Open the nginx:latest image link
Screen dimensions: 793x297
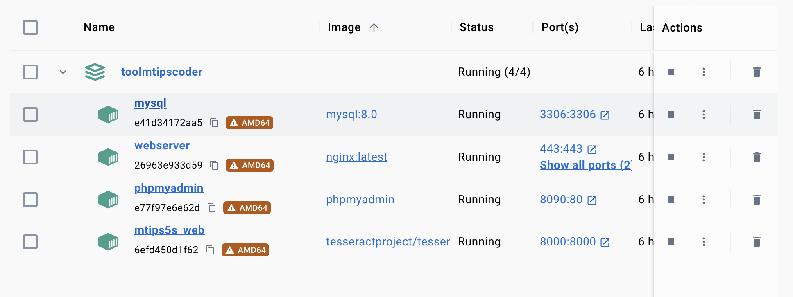[x=357, y=157]
